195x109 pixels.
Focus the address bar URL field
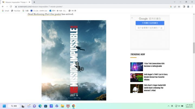point(92,6)
